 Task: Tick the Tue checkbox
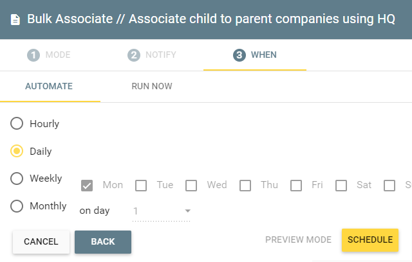(141, 186)
